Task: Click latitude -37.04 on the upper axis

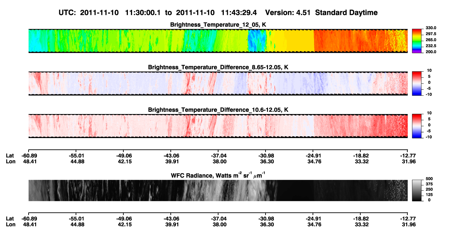Action: tap(218, 155)
